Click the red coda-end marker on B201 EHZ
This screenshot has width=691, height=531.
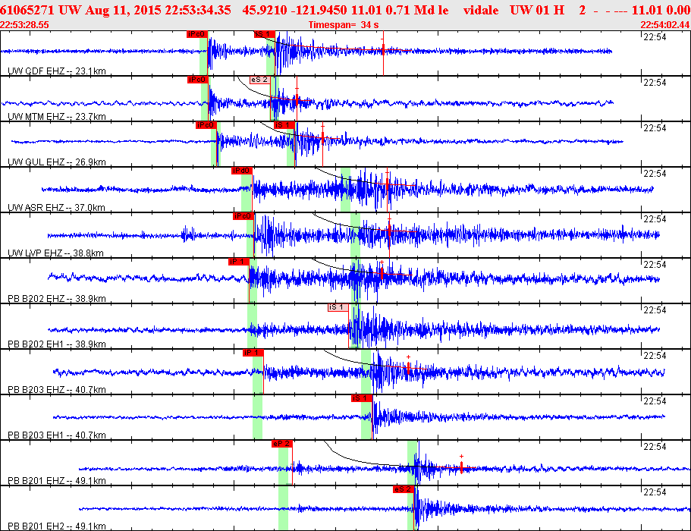[x=461, y=467]
